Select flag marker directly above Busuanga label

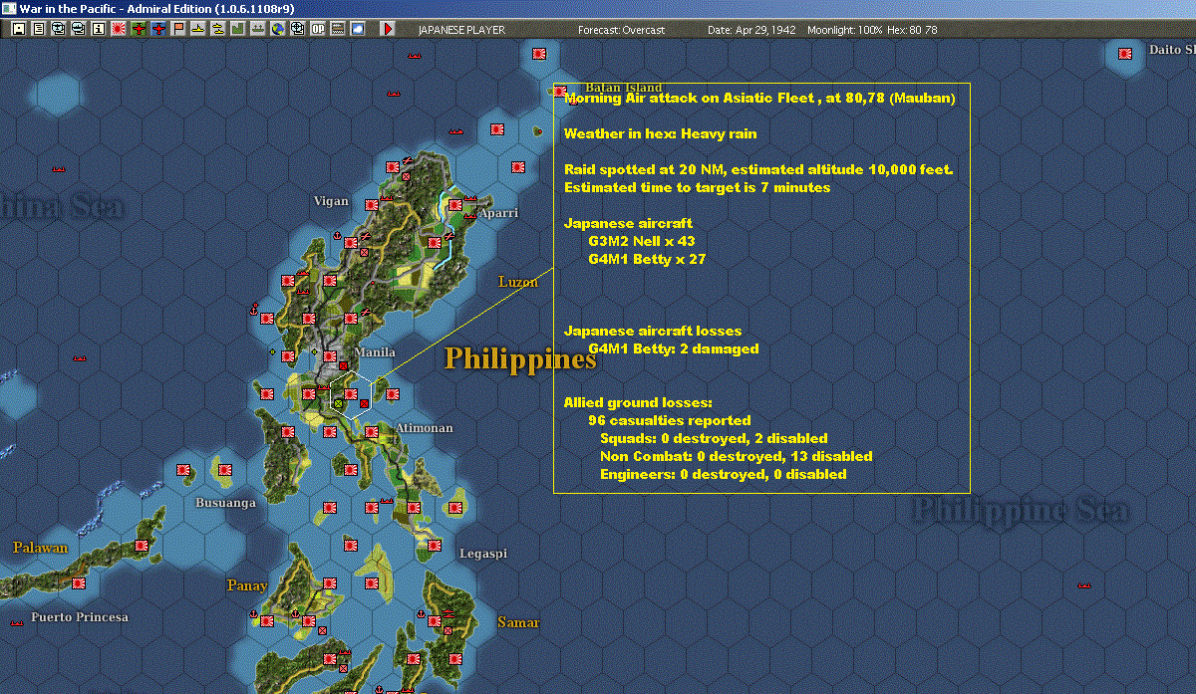point(225,468)
